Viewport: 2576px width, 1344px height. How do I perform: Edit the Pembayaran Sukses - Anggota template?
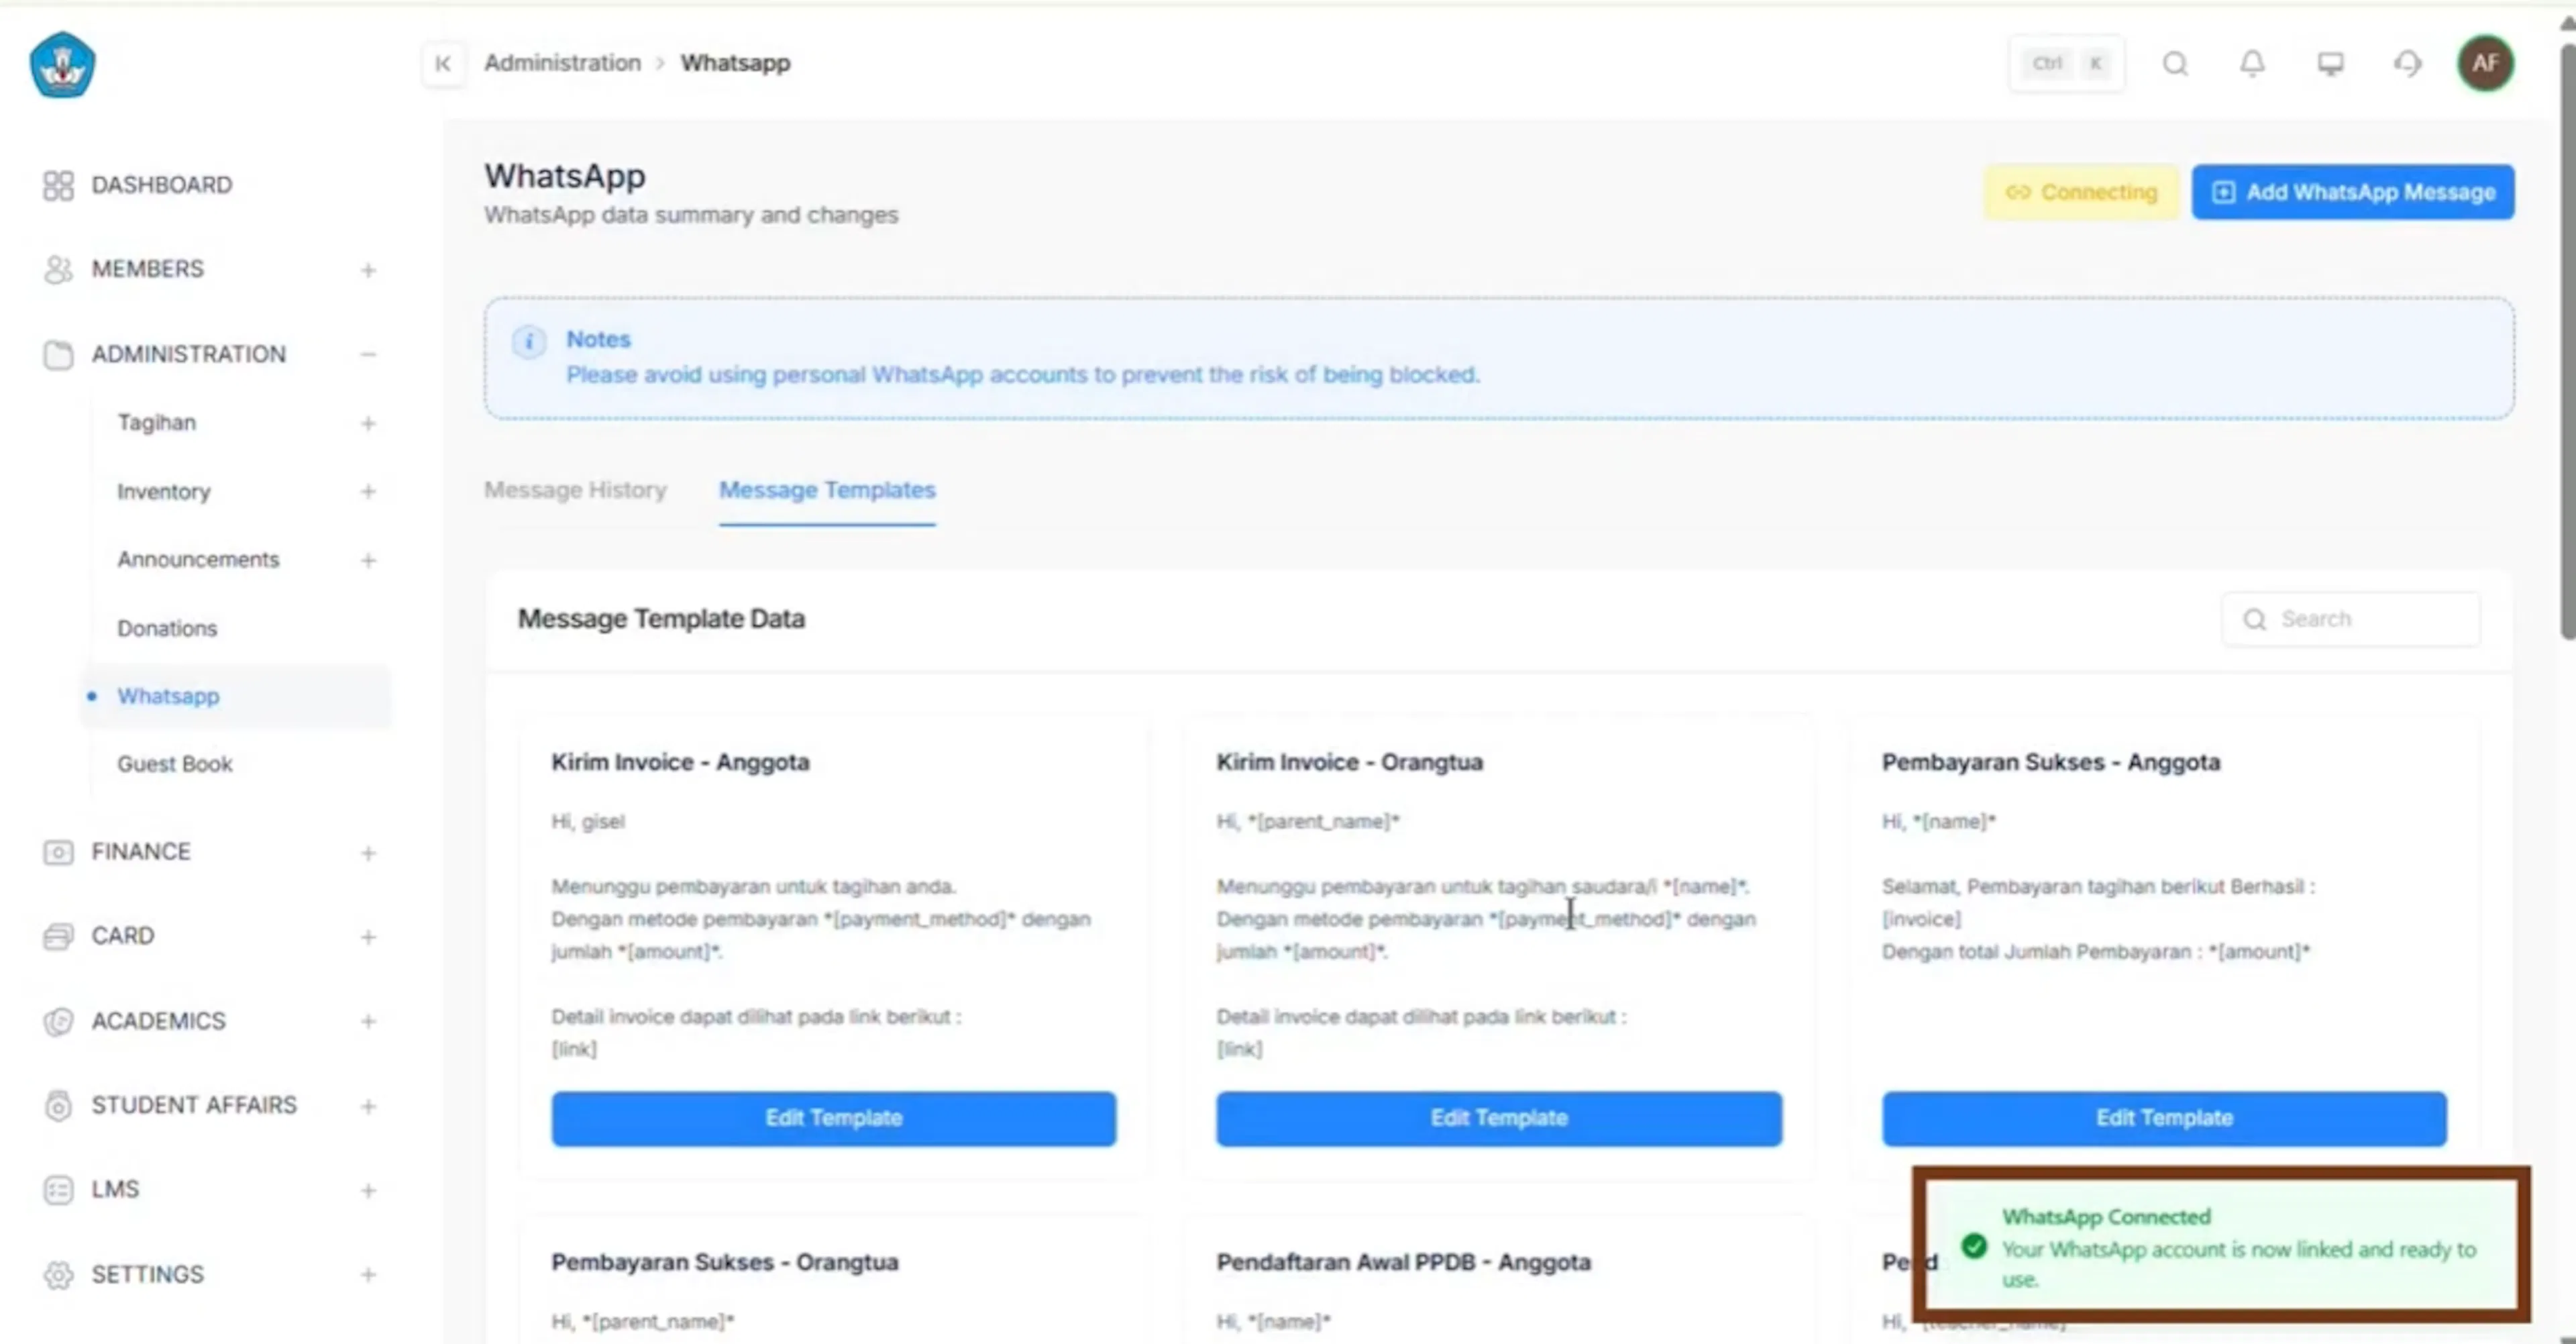point(2164,1118)
